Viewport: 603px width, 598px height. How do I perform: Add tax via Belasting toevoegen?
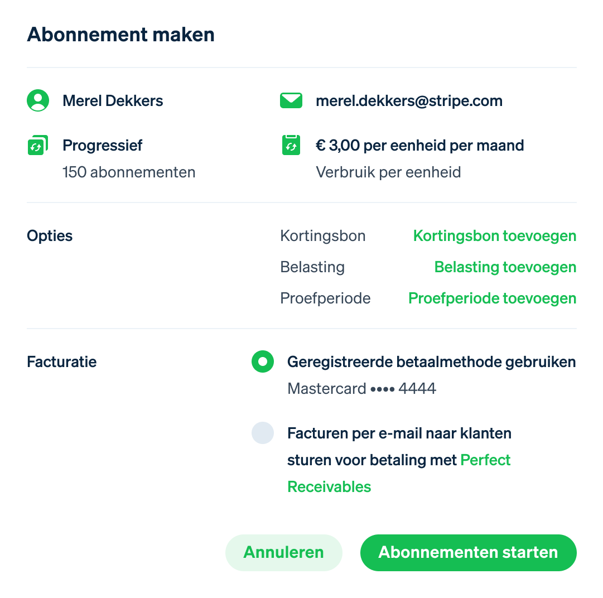[x=505, y=267]
